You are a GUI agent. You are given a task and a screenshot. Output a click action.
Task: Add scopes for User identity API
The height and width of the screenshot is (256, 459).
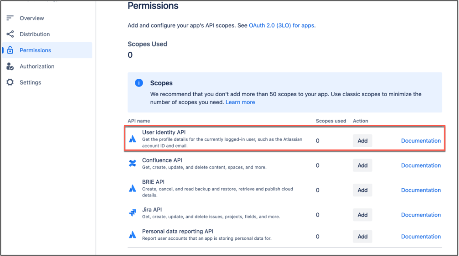point(362,141)
